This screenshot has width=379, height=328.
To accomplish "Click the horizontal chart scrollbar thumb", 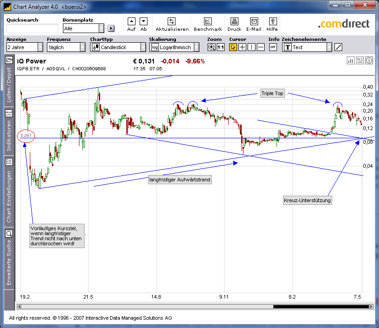I will pyautogui.click(x=317, y=306).
